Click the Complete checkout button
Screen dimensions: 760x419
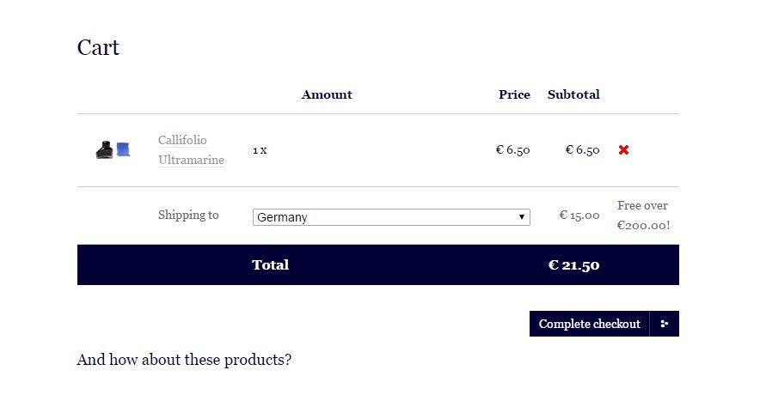(590, 324)
